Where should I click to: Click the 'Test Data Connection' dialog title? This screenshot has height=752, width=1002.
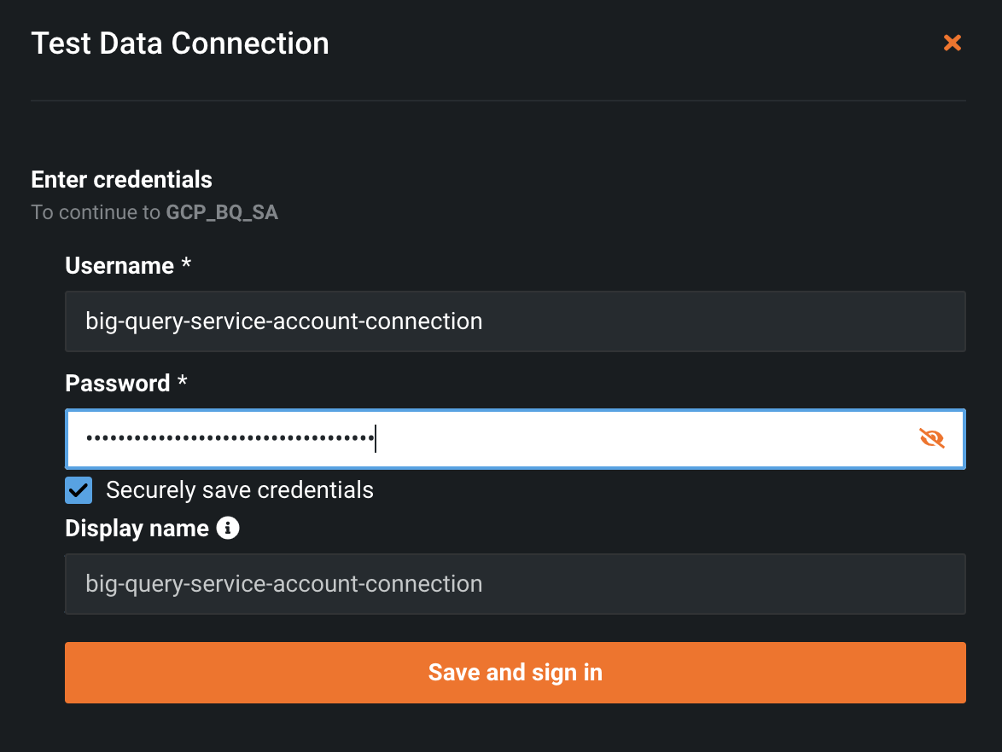[x=180, y=43]
